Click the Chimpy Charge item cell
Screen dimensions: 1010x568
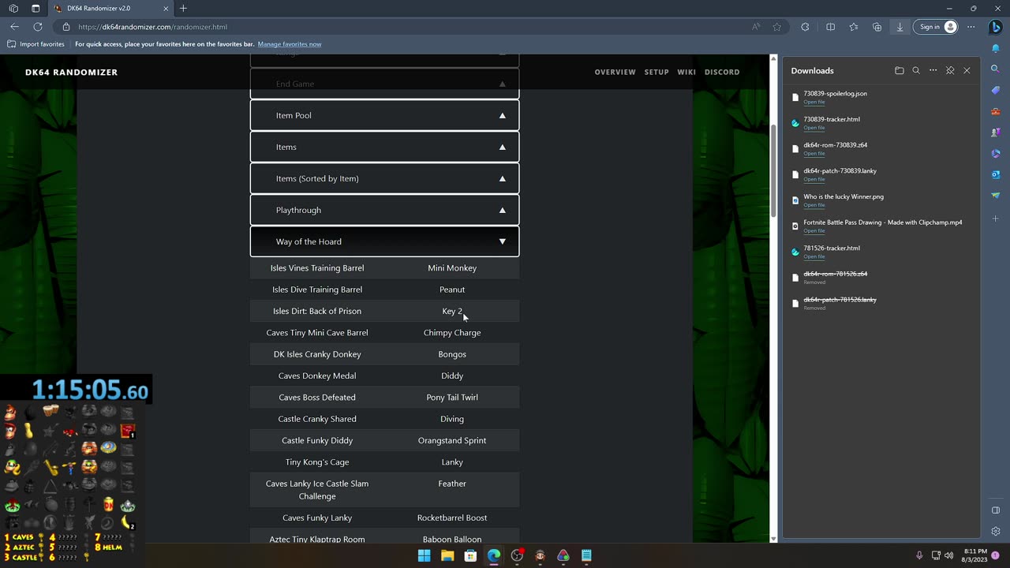(x=452, y=333)
